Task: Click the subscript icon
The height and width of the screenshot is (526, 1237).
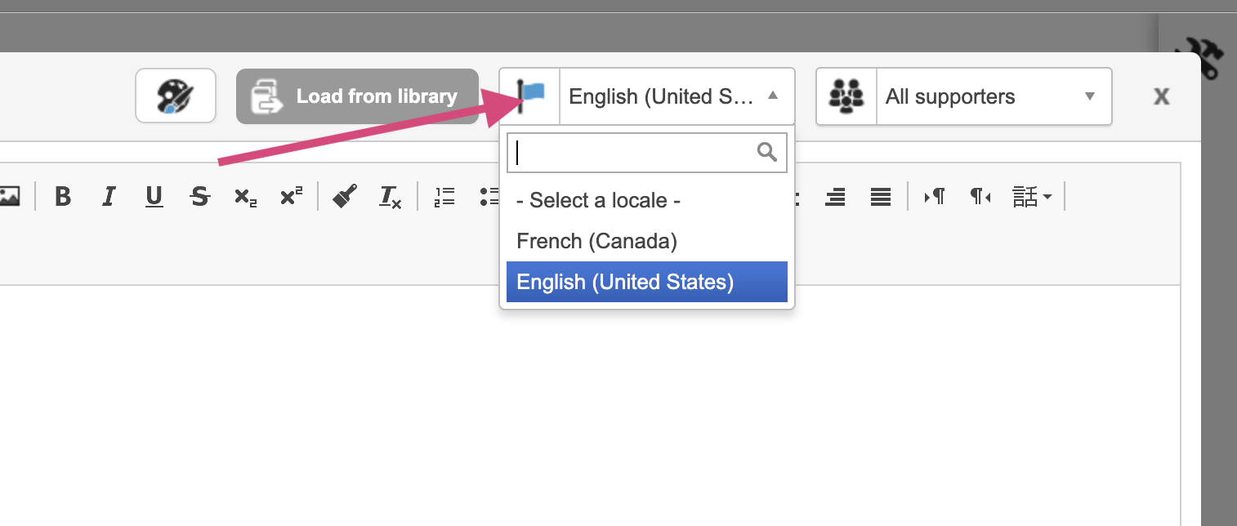Action: pyautogui.click(x=245, y=197)
